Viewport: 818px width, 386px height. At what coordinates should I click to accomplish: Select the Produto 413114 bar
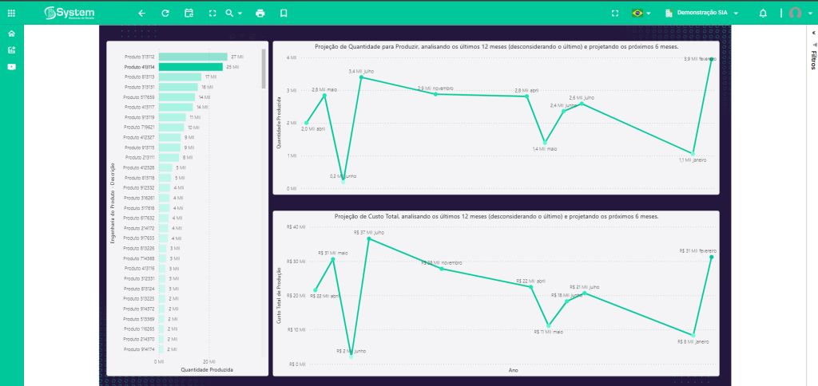pos(191,67)
